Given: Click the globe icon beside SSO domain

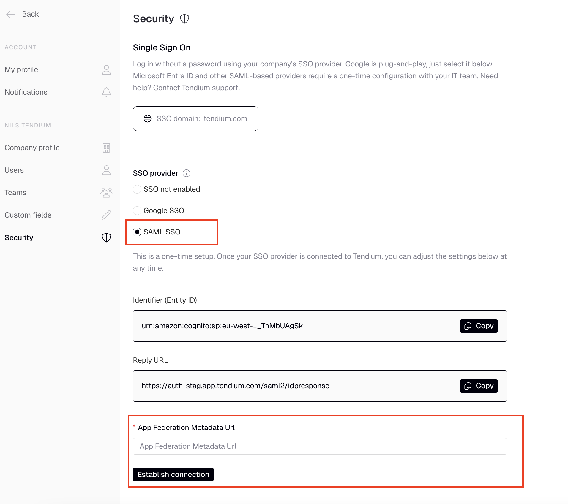Looking at the screenshot, I should pos(148,118).
